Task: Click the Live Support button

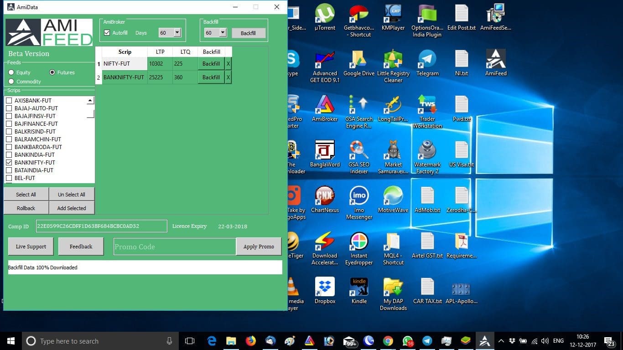Action: point(31,247)
